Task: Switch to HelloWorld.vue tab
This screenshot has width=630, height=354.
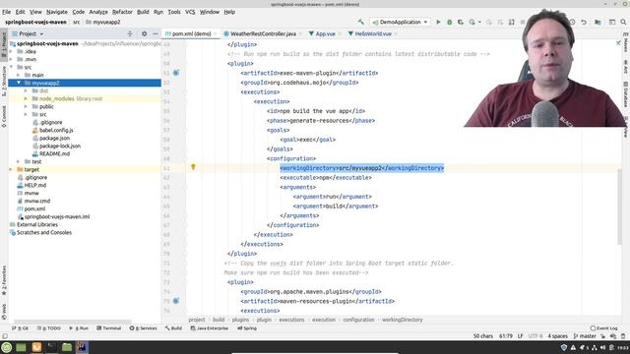Action: click(x=372, y=33)
